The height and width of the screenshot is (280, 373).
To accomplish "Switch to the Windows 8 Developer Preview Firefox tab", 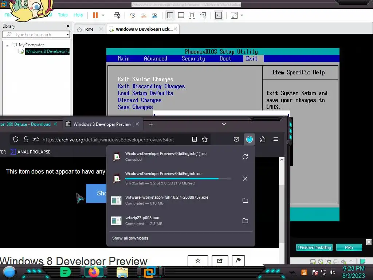I will 102,124.
